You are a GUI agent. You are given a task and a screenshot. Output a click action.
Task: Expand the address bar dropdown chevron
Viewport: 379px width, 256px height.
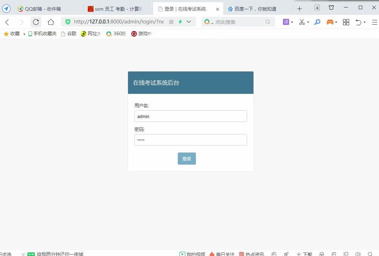tap(189, 22)
